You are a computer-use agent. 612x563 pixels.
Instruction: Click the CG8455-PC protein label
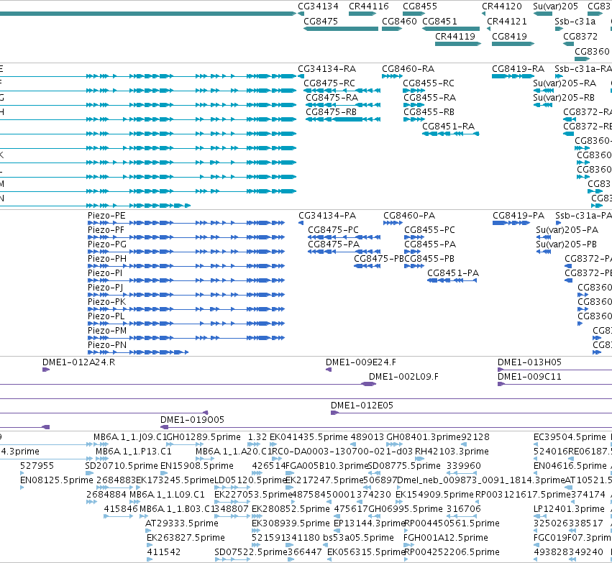[x=429, y=230]
